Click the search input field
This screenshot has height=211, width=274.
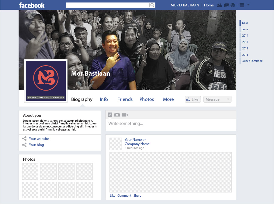[x=107, y=5]
